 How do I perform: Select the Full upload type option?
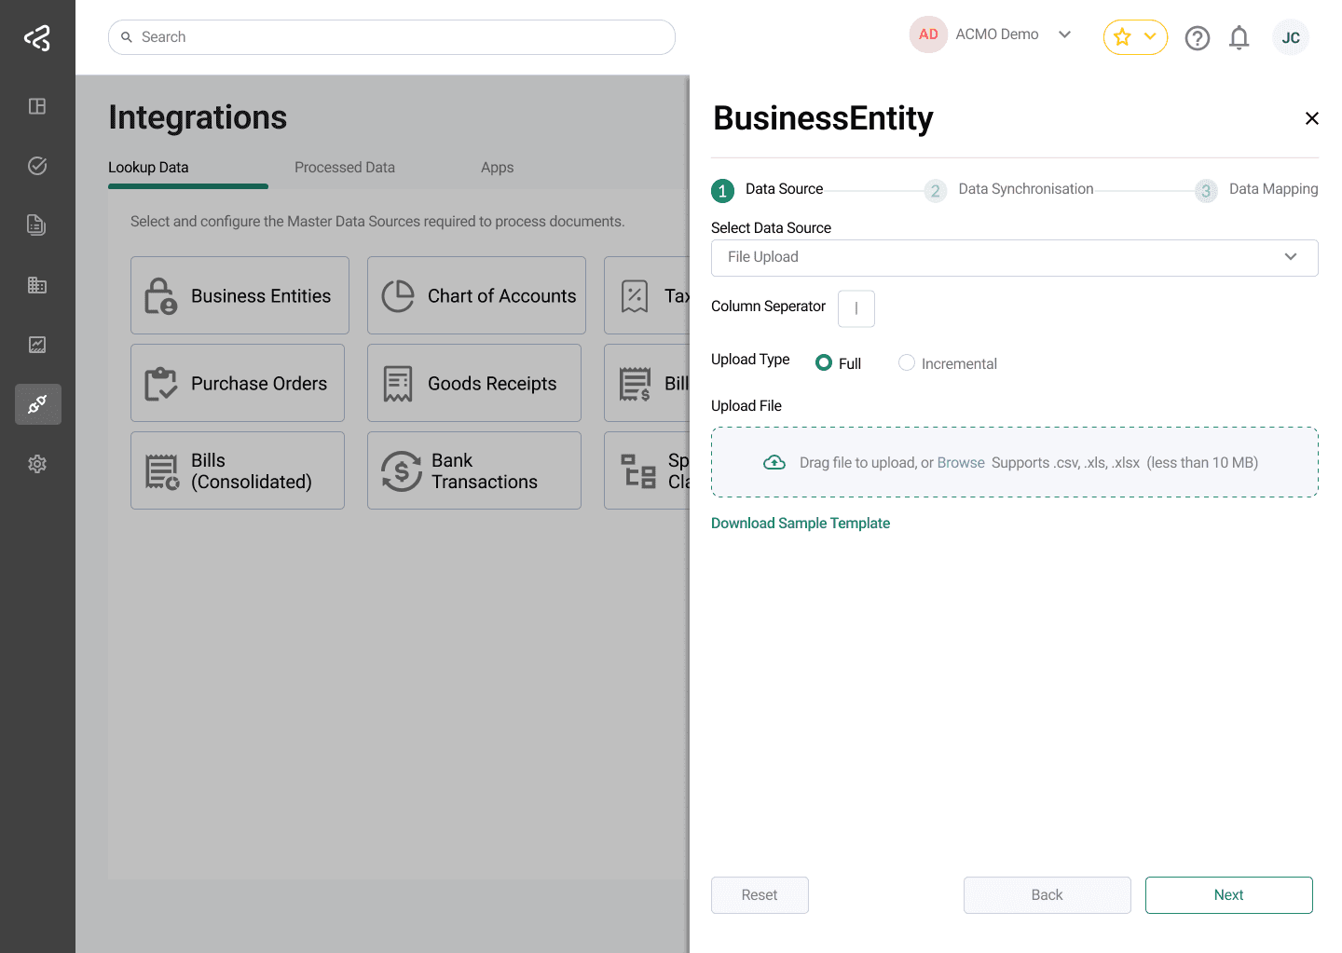824,363
